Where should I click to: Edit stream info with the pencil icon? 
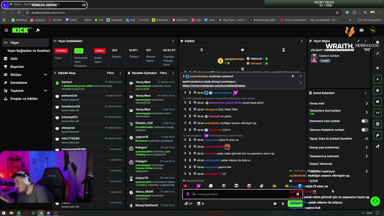(x=358, y=41)
